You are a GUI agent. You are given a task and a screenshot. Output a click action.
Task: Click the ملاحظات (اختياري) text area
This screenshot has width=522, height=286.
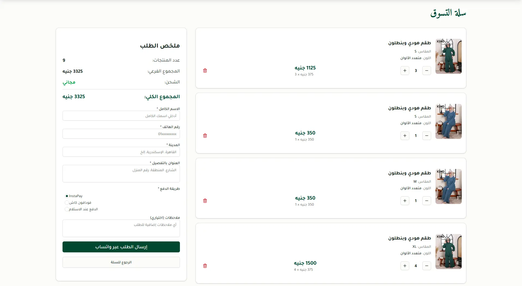[x=121, y=228]
